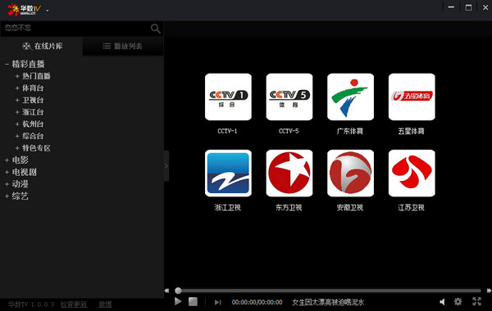
Task: Open player settings gear icon
Action: click(458, 302)
